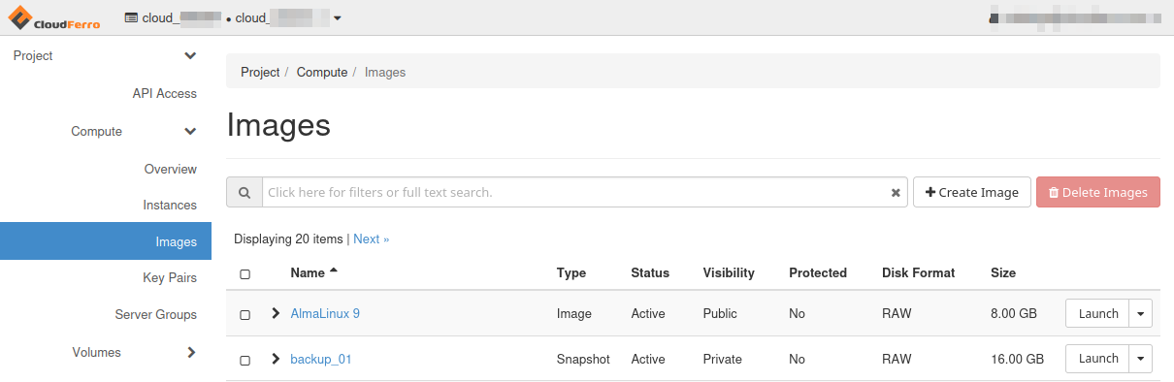Click the Project breadcrumb link
This screenshot has width=1174, height=382.
point(260,72)
